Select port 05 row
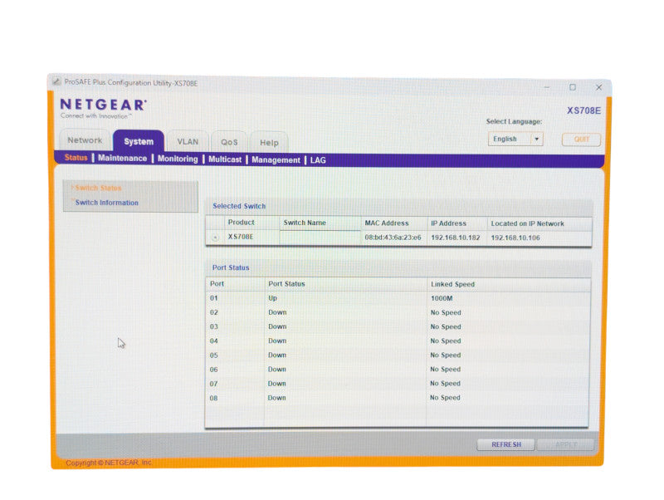The image size is (664, 500). [x=398, y=355]
